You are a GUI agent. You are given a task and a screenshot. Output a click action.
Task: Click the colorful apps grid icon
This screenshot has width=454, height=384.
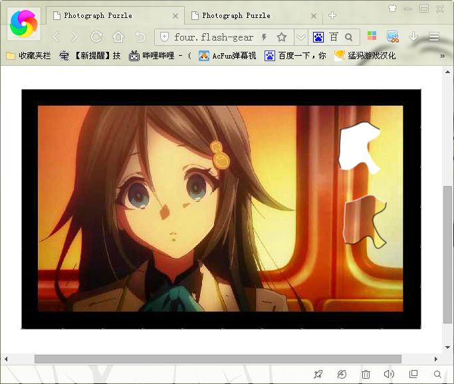tap(372, 37)
